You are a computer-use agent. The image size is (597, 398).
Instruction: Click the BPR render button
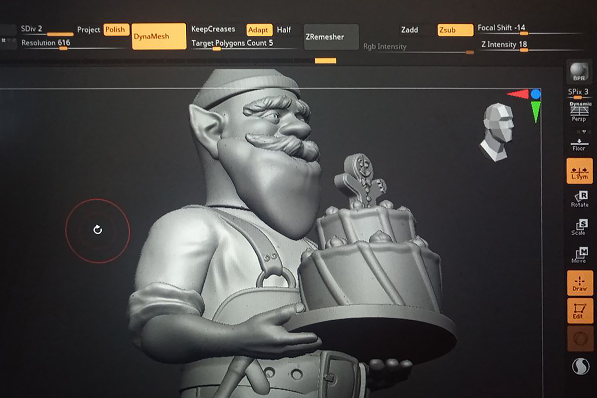click(x=579, y=72)
